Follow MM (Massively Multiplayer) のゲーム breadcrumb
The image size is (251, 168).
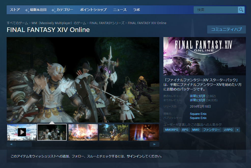[x=59, y=23]
